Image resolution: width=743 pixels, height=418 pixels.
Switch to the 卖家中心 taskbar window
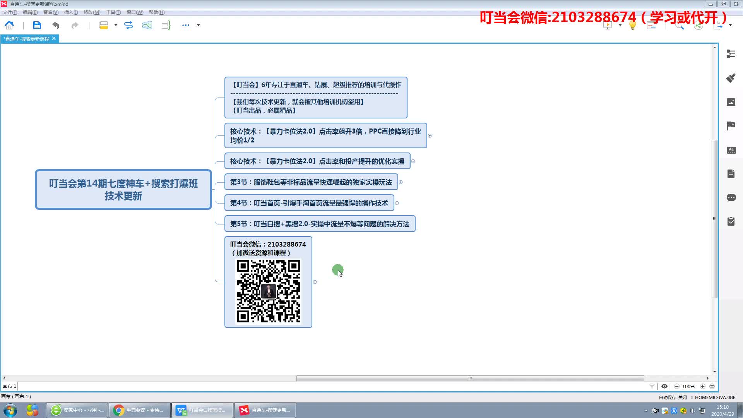pos(77,410)
